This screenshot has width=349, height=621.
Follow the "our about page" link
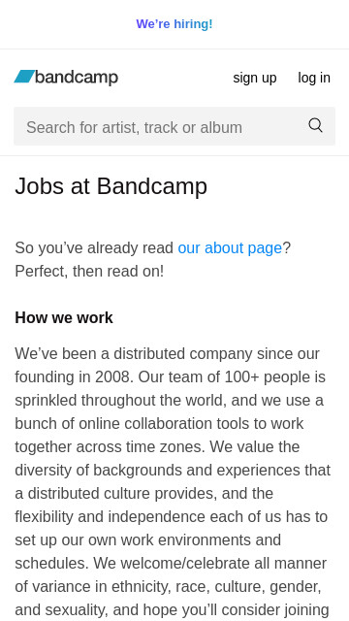[230, 248]
